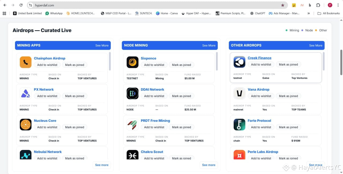Open the browser extensions puzzle icon
The width and height of the screenshot is (343, 174).
[318, 5]
